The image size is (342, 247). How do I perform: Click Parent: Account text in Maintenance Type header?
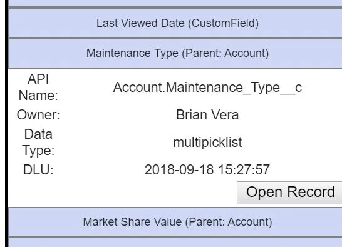(x=225, y=53)
